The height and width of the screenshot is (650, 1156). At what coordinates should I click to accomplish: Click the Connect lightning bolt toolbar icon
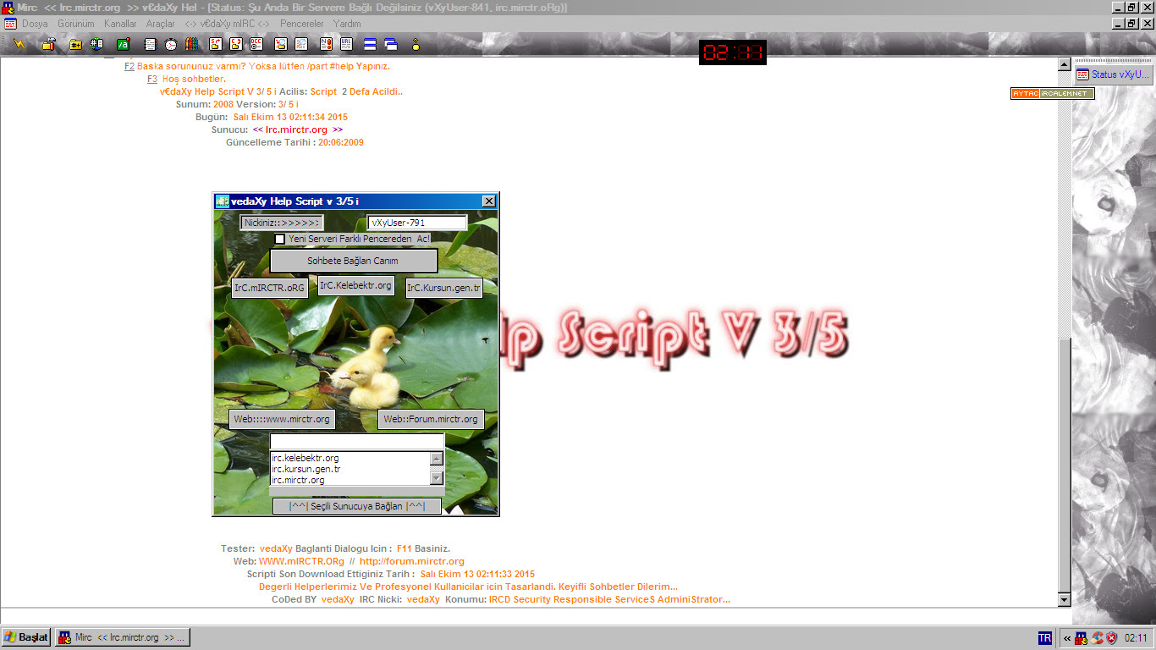point(19,44)
